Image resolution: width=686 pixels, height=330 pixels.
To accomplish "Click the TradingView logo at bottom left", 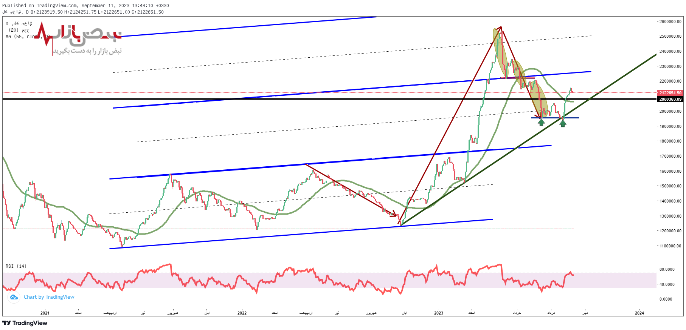I will 25,323.
